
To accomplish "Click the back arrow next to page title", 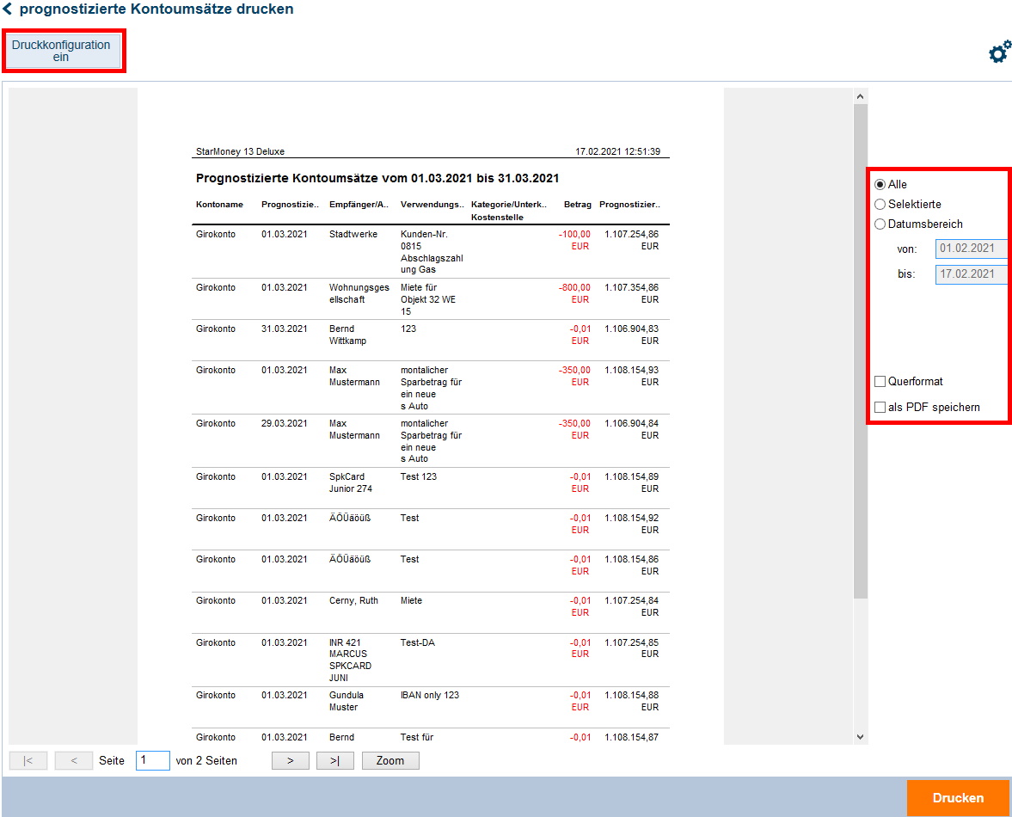I will pos(8,9).
